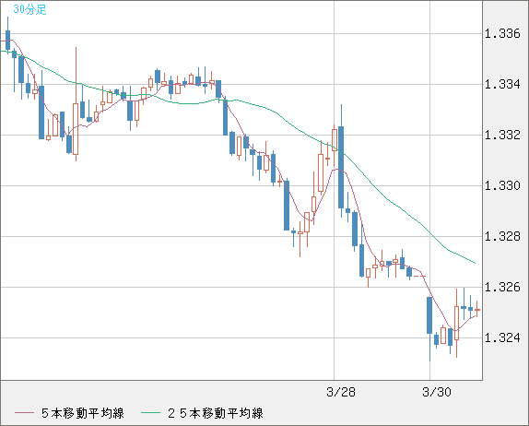Select the 1.332 price axis label

coord(502,135)
